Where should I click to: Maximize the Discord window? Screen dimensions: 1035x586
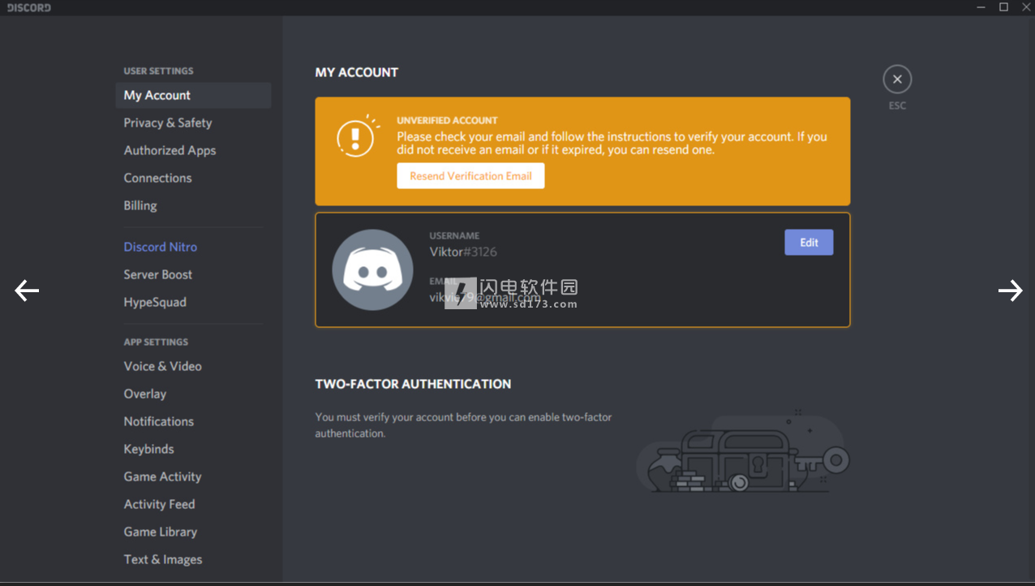point(1003,7)
